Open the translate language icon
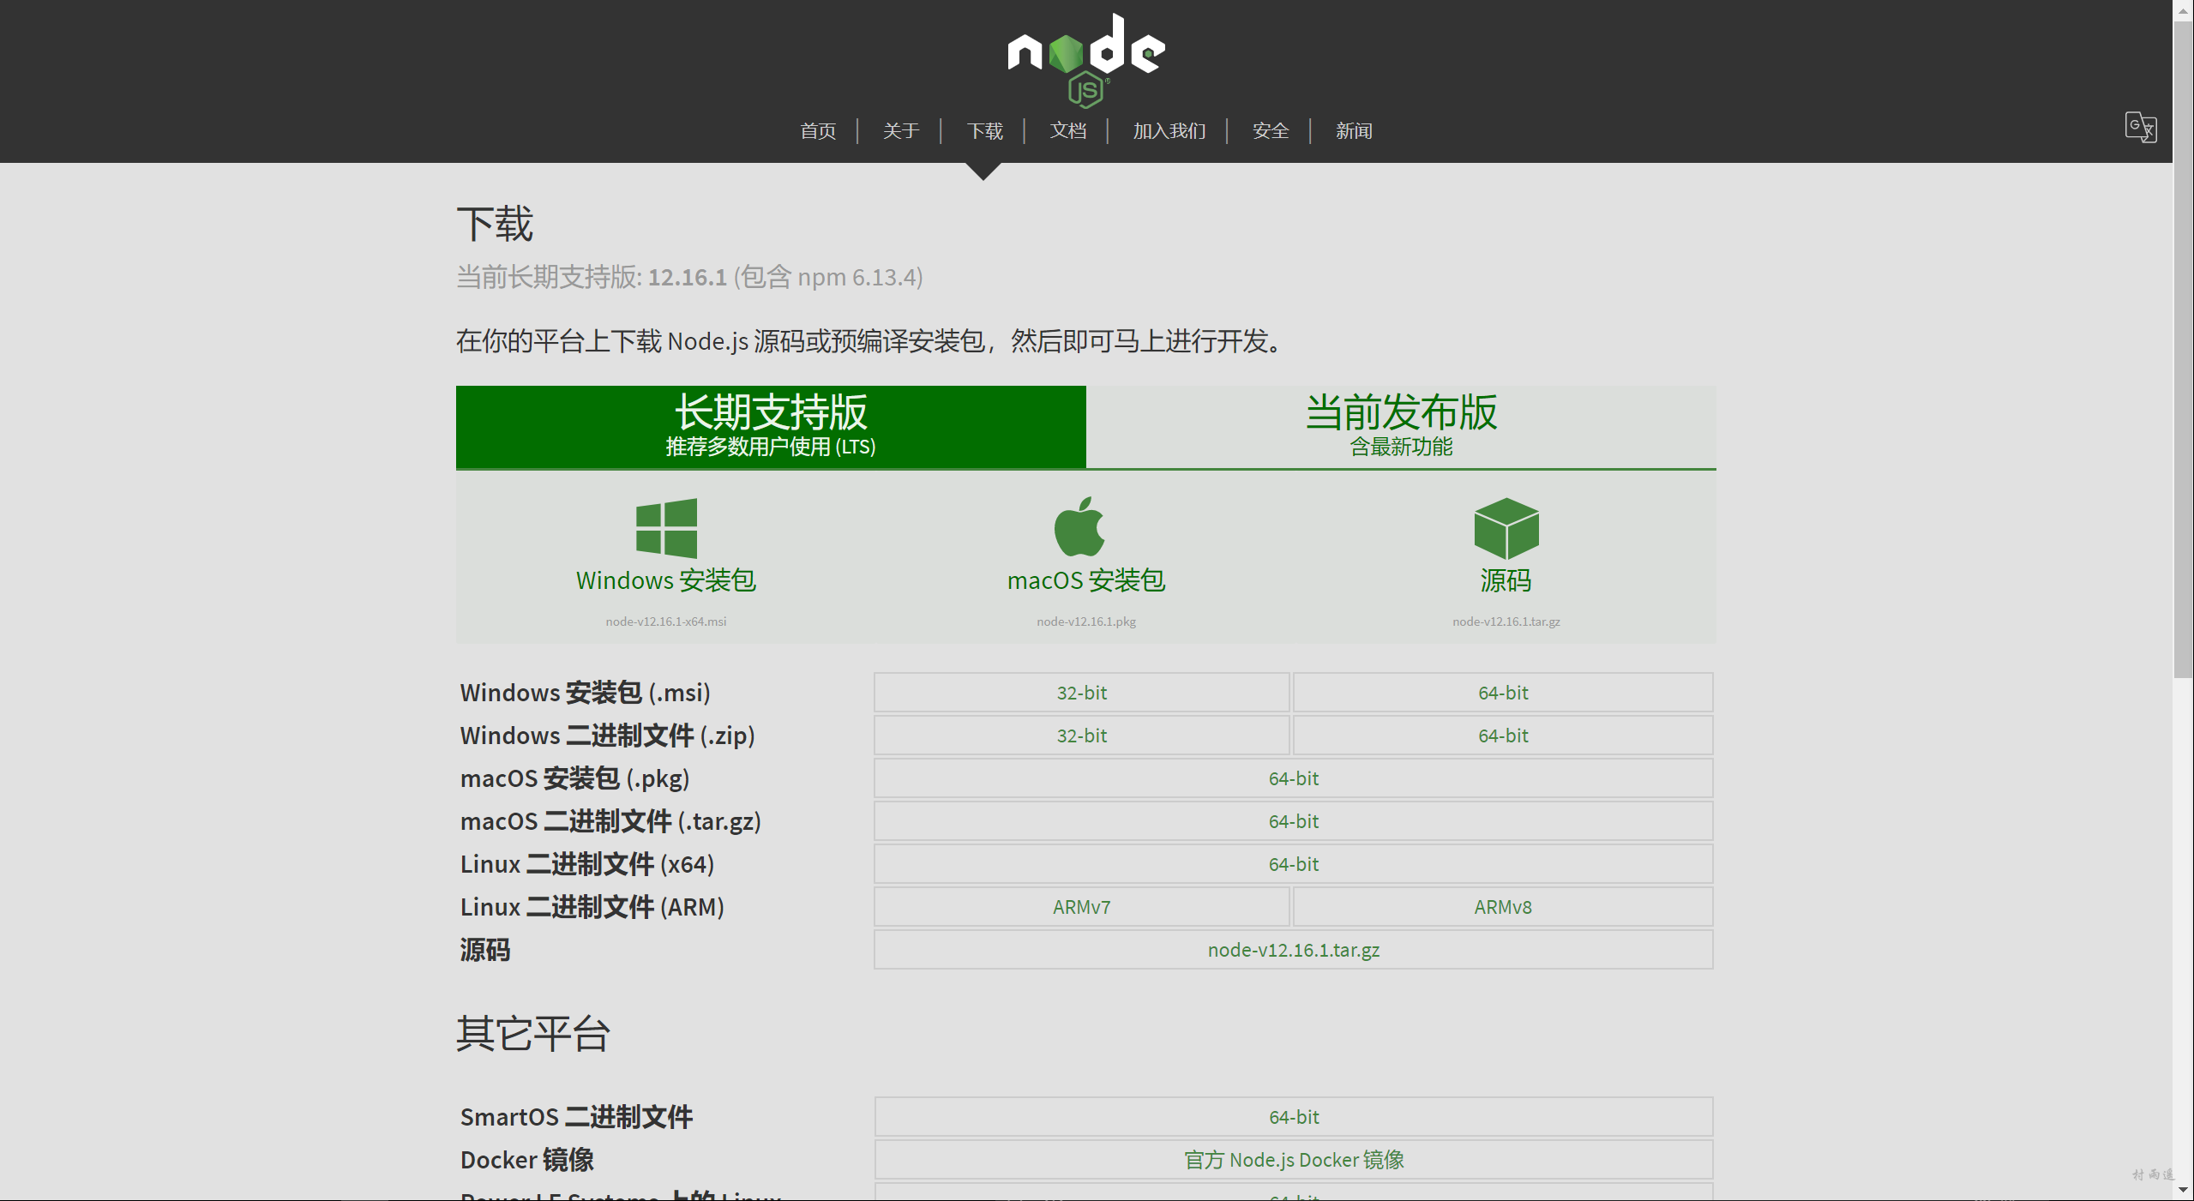2194x1201 pixels. click(2140, 128)
